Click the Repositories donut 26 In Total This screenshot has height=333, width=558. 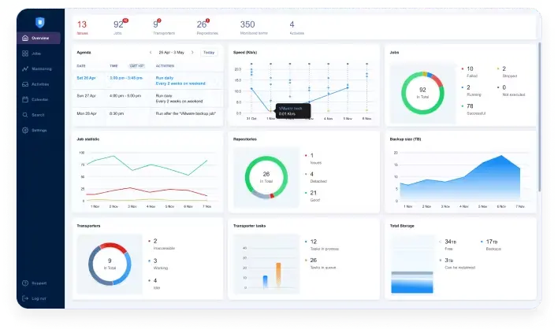[x=266, y=177]
